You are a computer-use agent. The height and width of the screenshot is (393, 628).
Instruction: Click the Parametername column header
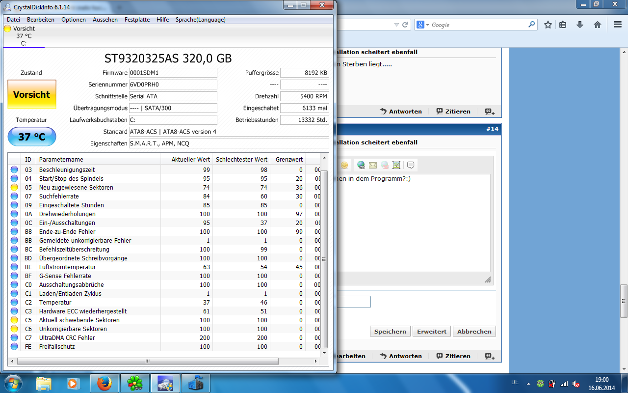[x=98, y=160]
